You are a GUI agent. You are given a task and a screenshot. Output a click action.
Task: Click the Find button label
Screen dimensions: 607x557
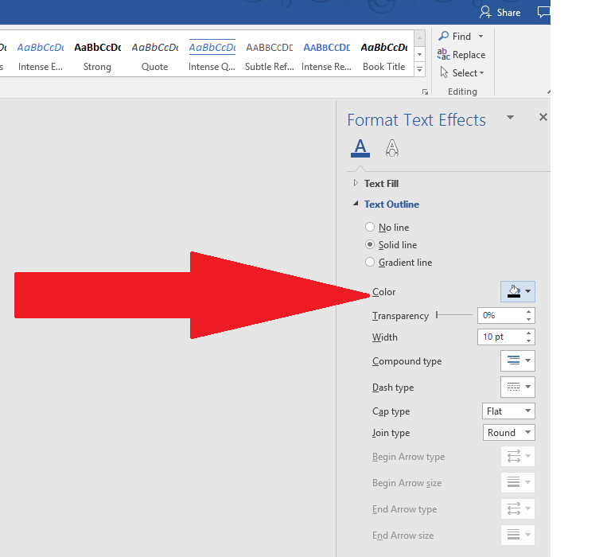461,37
